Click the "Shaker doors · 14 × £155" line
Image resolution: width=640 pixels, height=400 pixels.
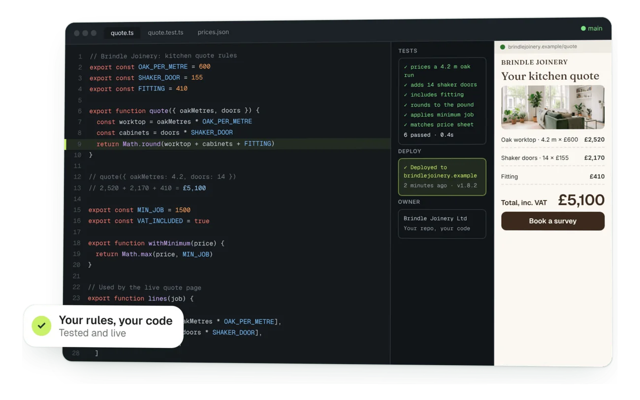tap(535, 158)
